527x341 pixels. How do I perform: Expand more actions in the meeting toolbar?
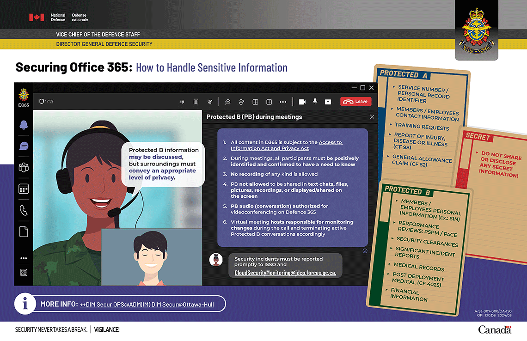point(283,102)
